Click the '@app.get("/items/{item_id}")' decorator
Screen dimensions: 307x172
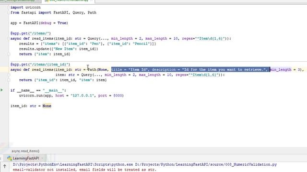coord(40,64)
